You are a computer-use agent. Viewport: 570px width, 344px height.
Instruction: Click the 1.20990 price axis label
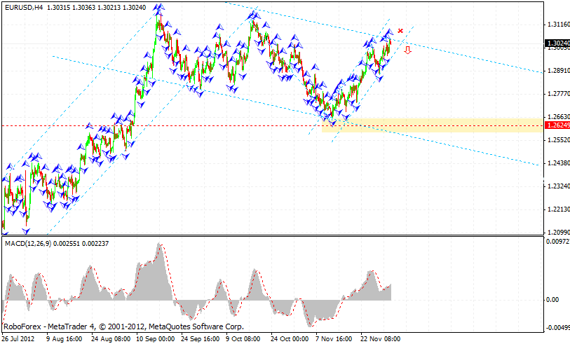coord(557,233)
